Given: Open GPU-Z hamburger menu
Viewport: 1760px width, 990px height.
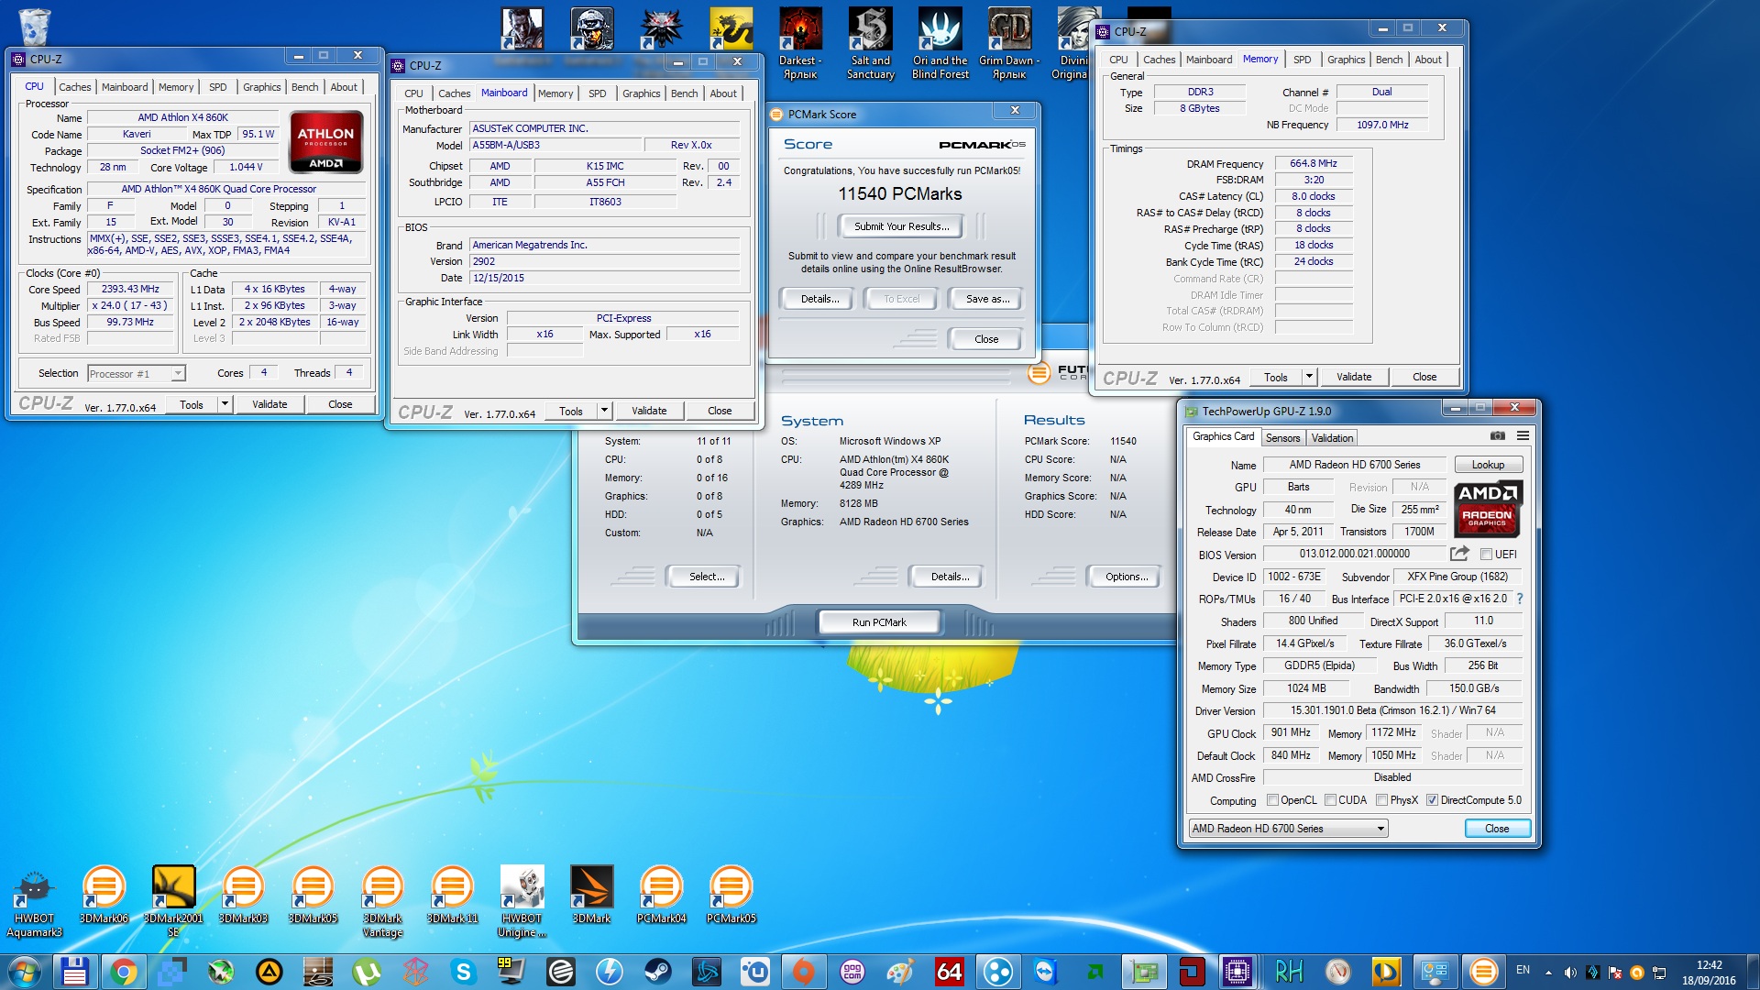Looking at the screenshot, I should pyautogui.click(x=1523, y=436).
